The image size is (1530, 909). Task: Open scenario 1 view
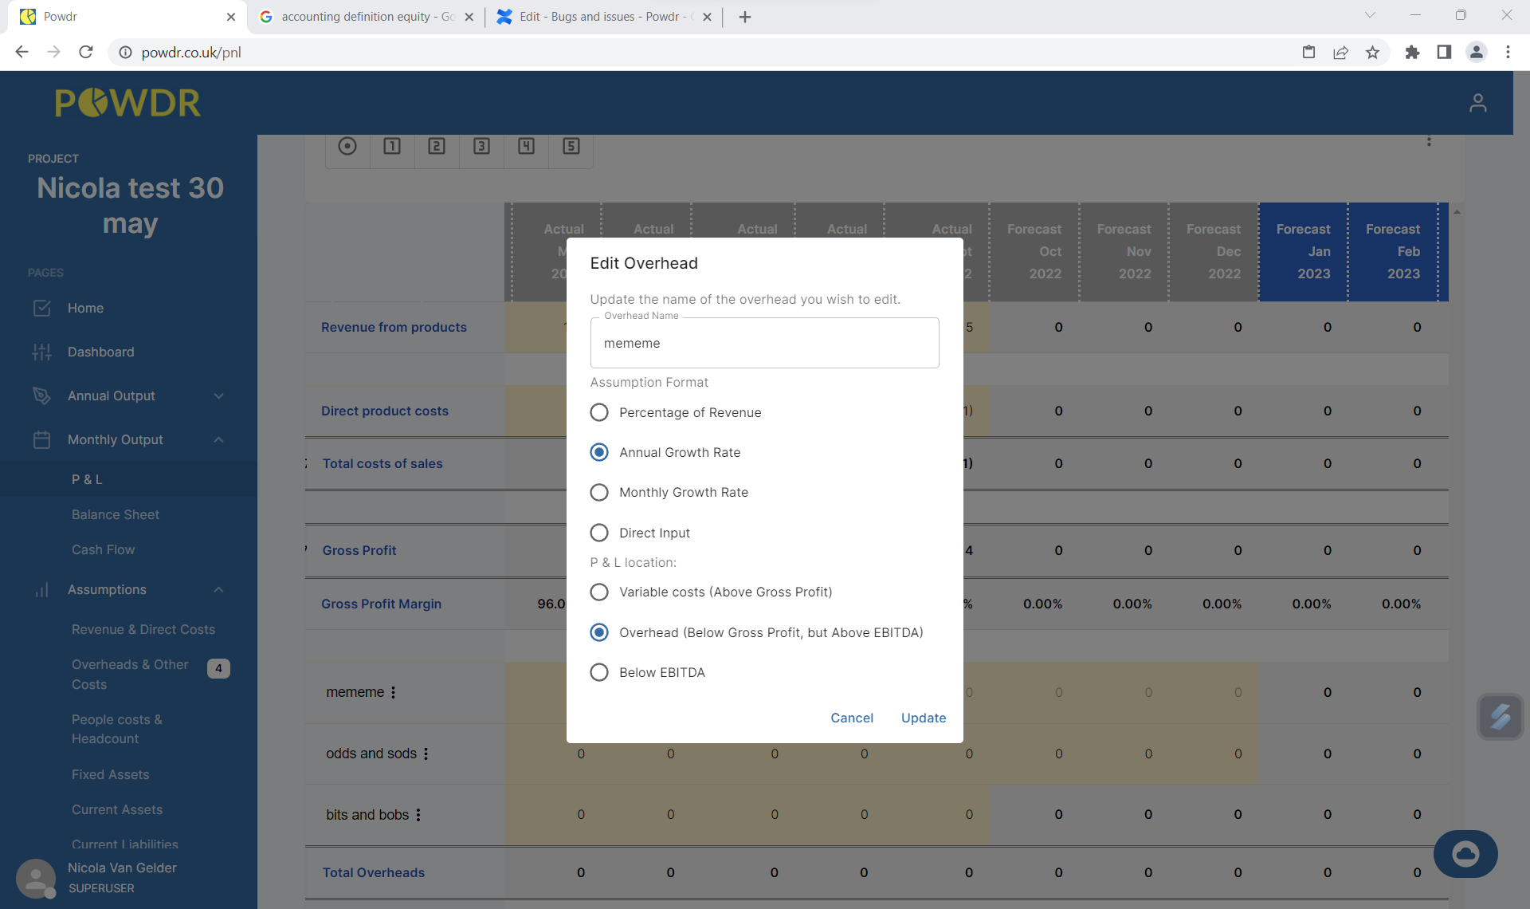(x=391, y=146)
